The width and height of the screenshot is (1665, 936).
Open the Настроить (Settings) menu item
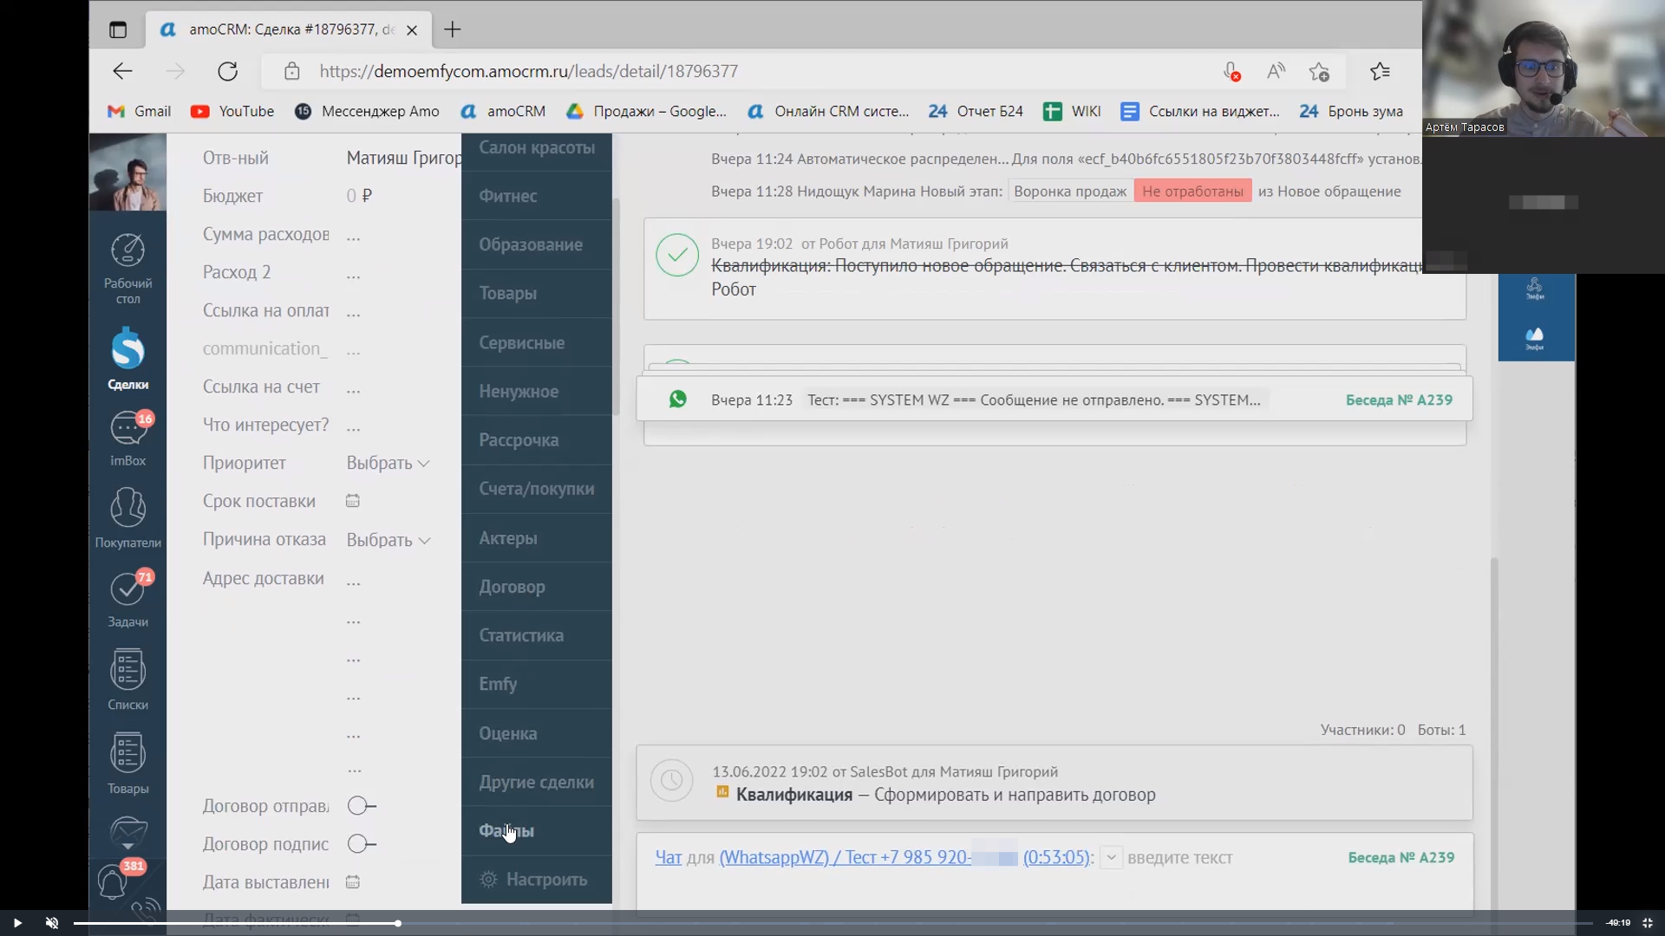[545, 879]
